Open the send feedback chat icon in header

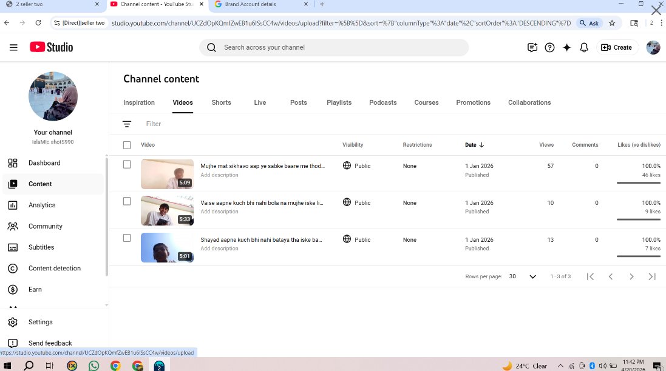(532, 47)
